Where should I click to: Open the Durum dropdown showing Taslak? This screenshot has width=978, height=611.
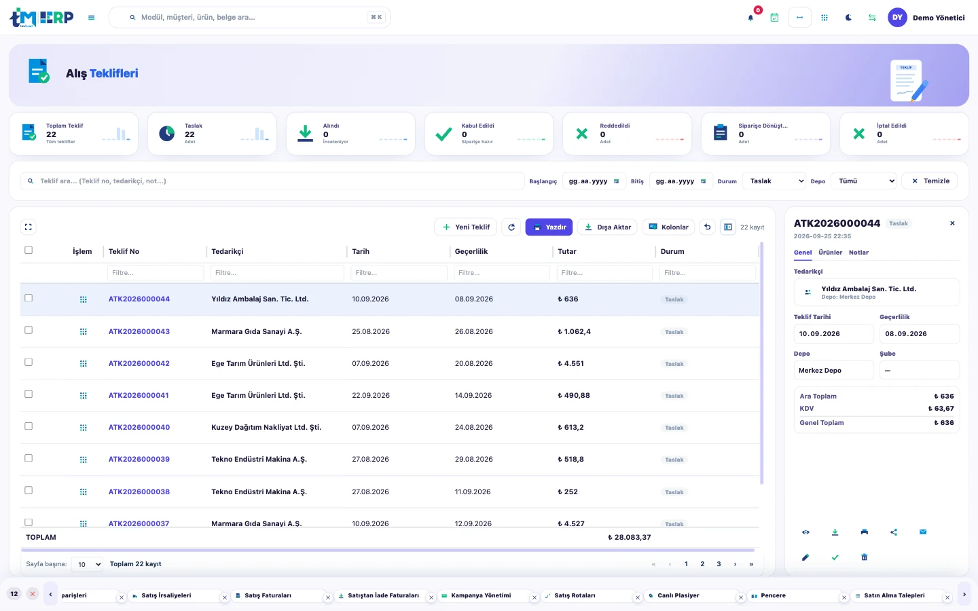click(774, 181)
